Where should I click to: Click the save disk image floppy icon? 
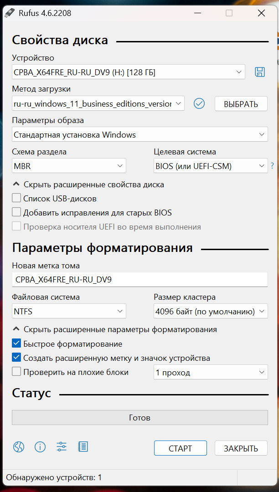pos(259,72)
